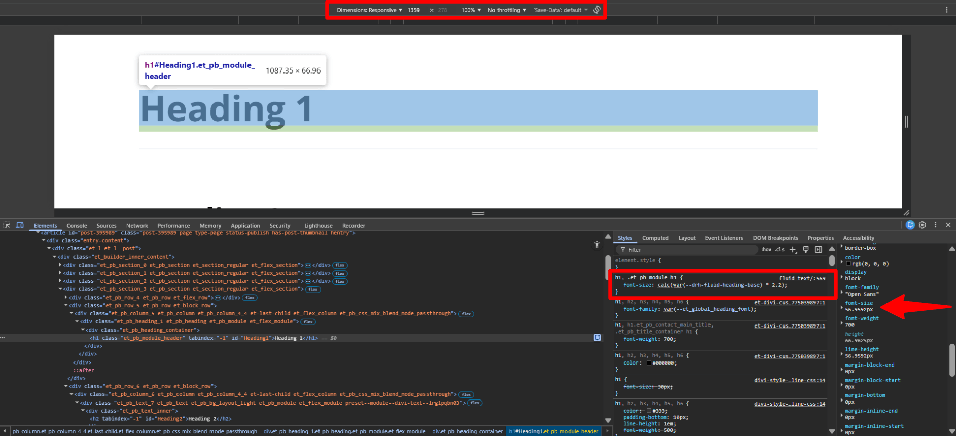
Task: Click the new style rule plus icon
Action: pyautogui.click(x=793, y=250)
